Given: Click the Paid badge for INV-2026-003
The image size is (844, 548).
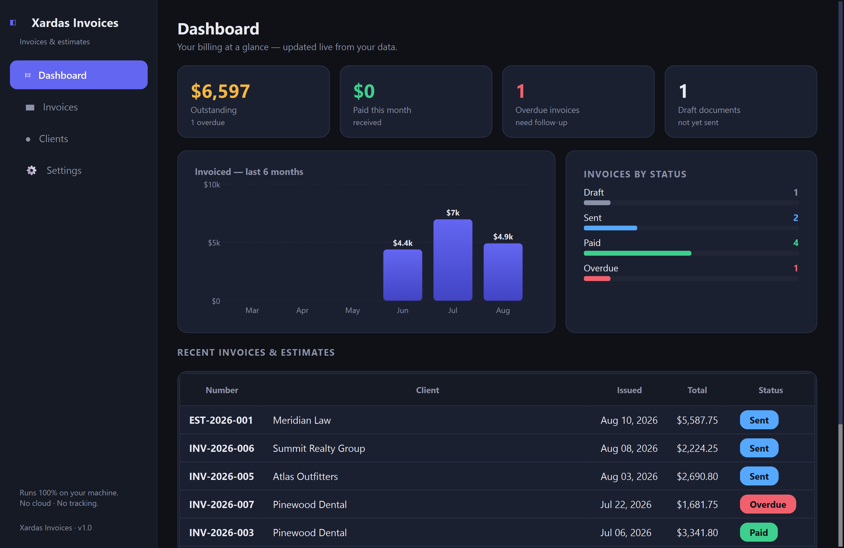Looking at the screenshot, I should [x=758, y=532].
